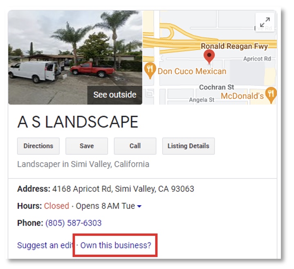This screenshot has width=294, height=269.
Task: Click the Call button
Action: (135, 146)
